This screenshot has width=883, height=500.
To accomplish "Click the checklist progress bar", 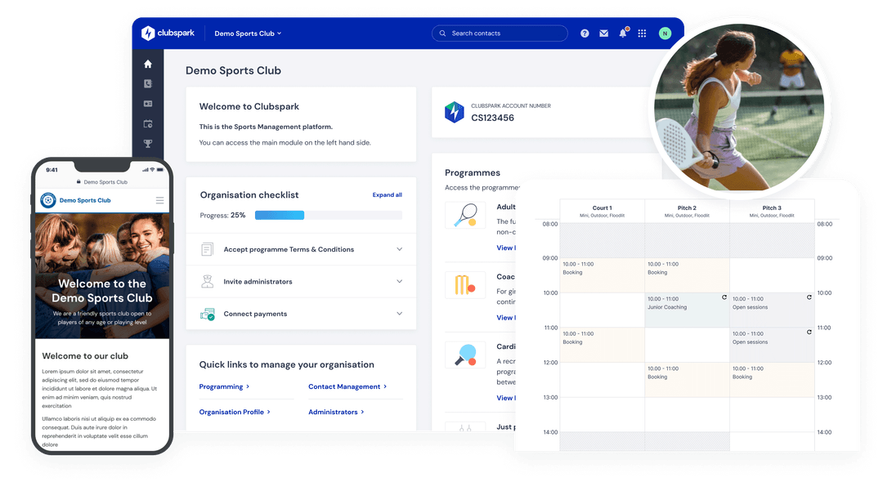I will [x=328, y=216].
